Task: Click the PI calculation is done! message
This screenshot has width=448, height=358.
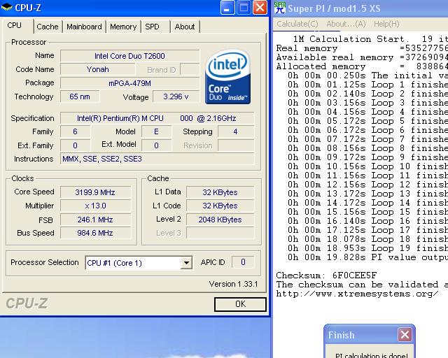Action: [x=372, y=355]
